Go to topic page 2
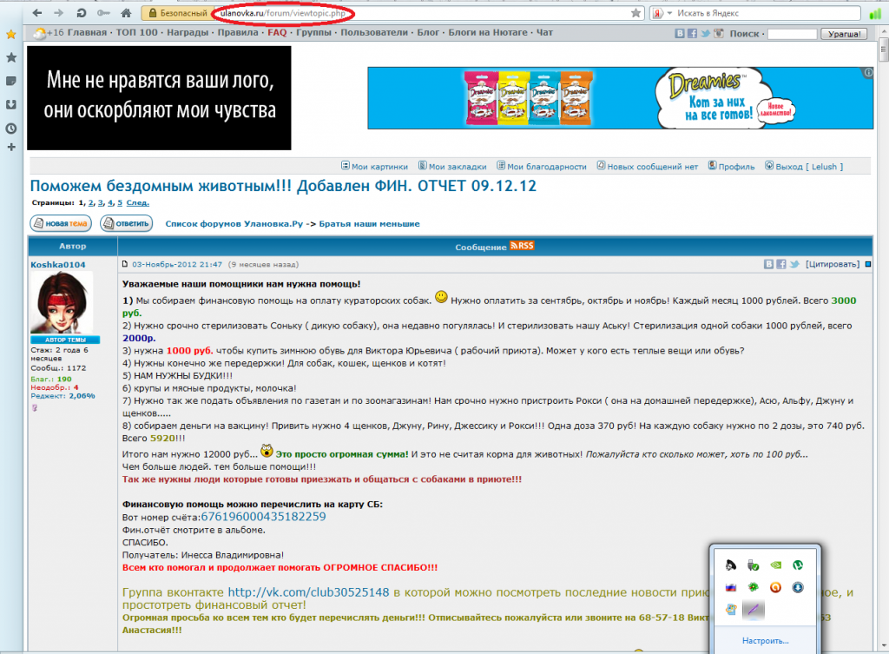This screenshot has height=654, width=889. (x=90, y=202)
